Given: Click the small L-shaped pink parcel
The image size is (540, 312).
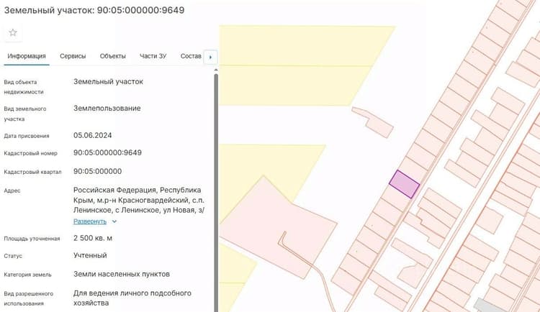Looking at the screenshot, I should [x=374, y=122].
